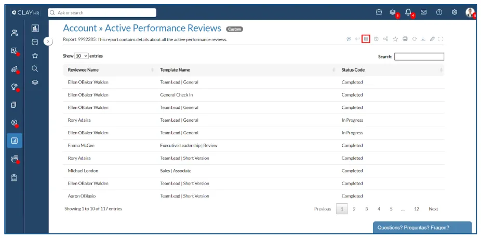Open the documents sidebar icon
This screenshot has width=481, height=238.
(14, 105)
